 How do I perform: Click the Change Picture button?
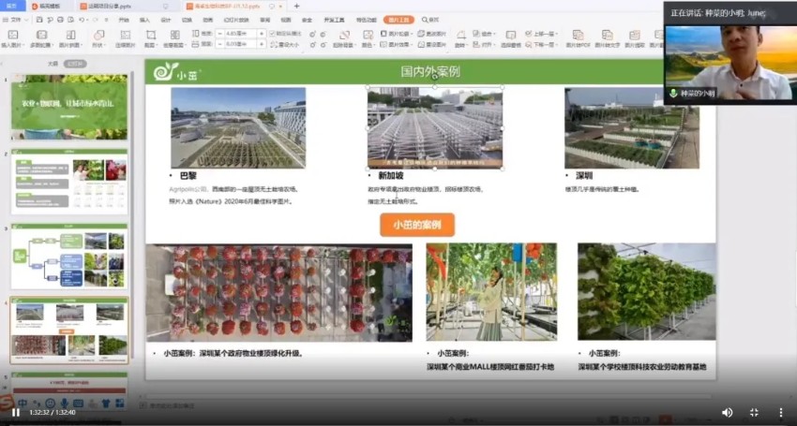pyautogui.click(x=431, y=34)
